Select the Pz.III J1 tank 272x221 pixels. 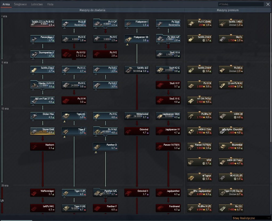74,70
